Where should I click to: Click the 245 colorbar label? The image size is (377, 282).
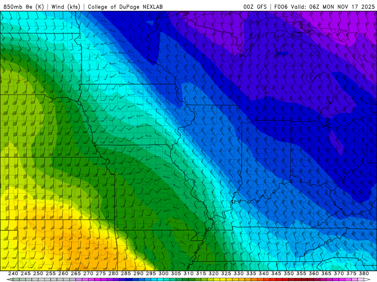(x=25, y=274)
